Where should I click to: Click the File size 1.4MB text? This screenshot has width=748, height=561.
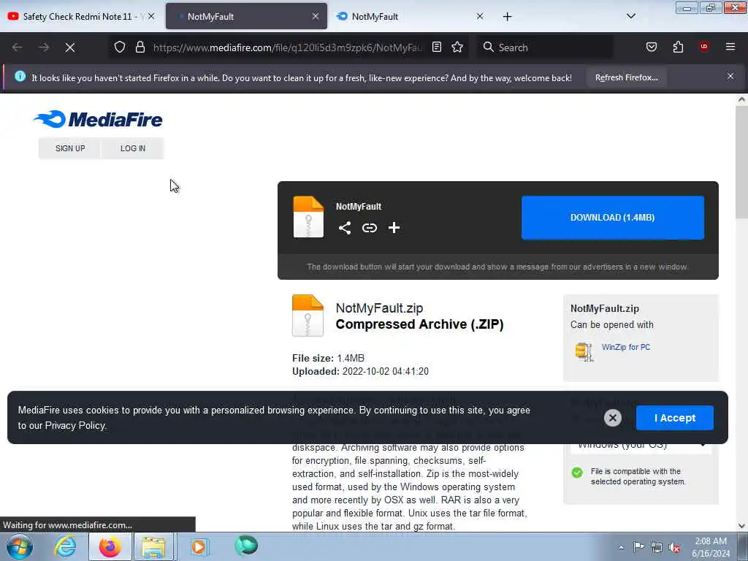(328, 358)
